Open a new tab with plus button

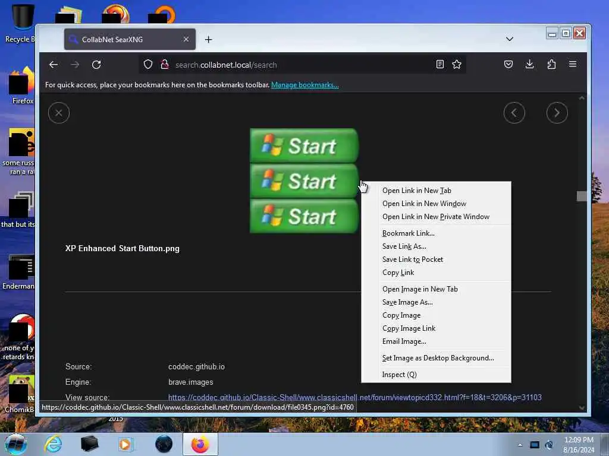coord(209,40)
